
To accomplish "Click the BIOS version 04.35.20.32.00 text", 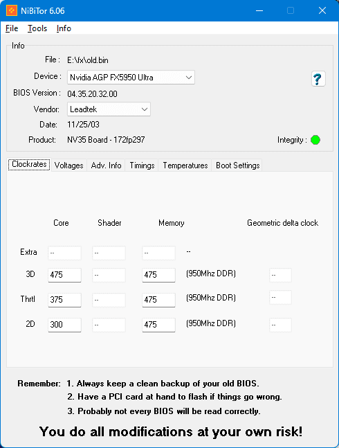I will pos(92,94).
